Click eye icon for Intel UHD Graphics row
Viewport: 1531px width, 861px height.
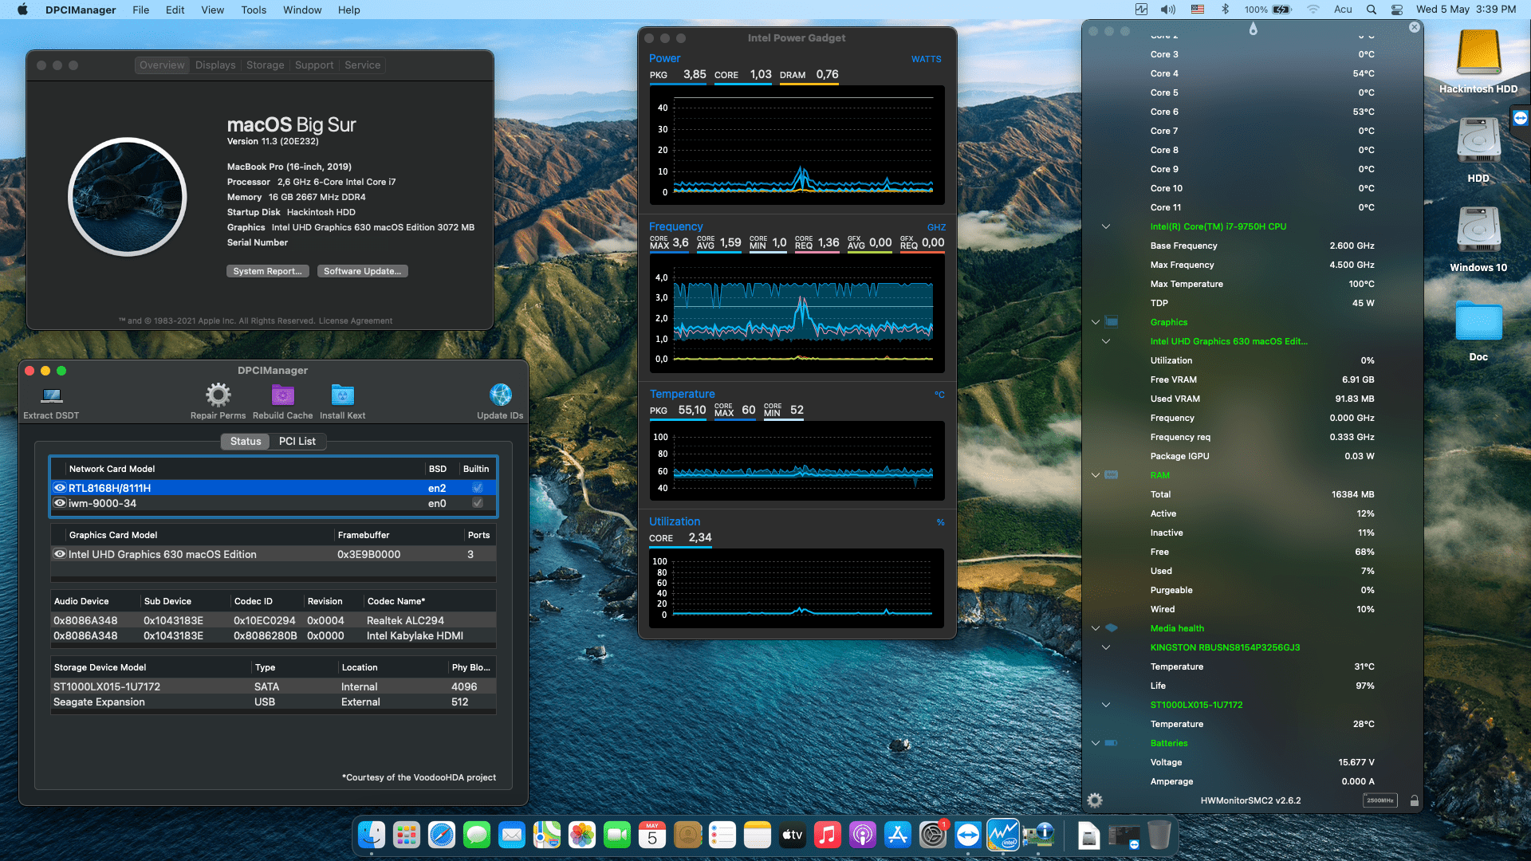pos(60,554)
